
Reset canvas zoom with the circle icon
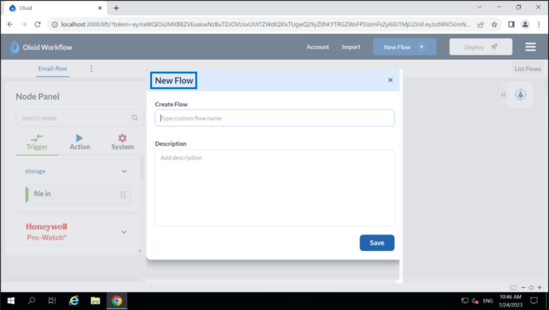pos(531,288)
